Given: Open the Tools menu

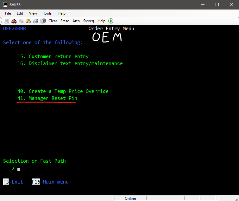Looking at the screenshot, I should (47, 13).
